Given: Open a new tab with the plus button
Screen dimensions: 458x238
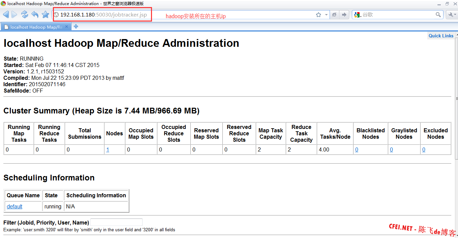Looking at the screenshot, I should pos(76,27).
